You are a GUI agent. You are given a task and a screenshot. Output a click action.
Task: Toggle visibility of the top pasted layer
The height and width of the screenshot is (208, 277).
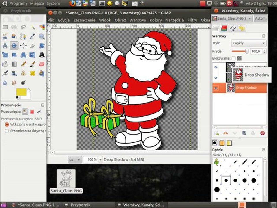(x=216, y=67)
